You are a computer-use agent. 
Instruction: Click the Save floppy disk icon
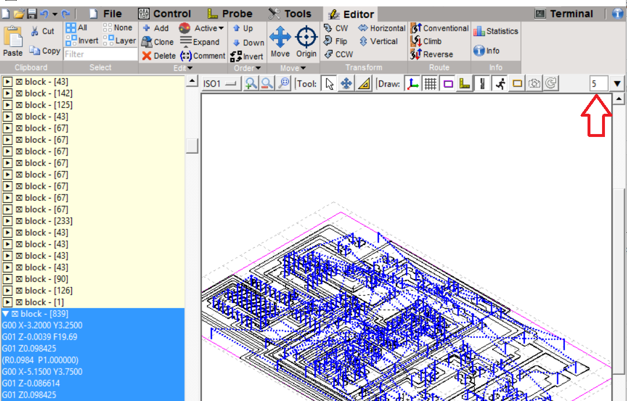click(x=32, y=14)
